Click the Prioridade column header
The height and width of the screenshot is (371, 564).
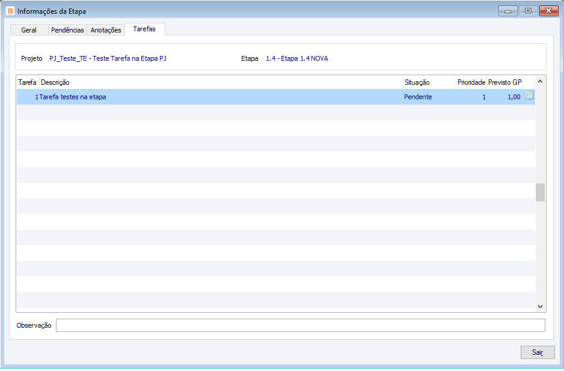click(x=471, y=82)
